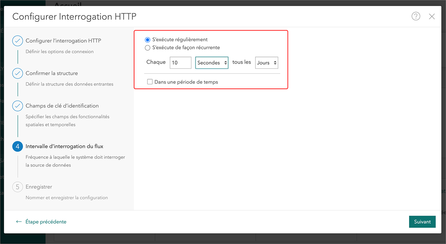Expand the Jours dropdown
446x244 pixels.
coord(267,63)
